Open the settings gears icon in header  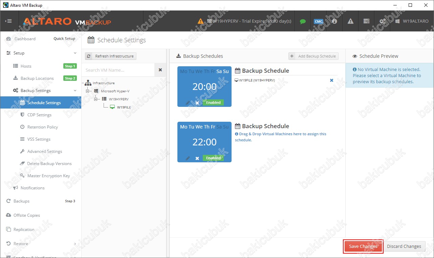[x=382, y=21]
